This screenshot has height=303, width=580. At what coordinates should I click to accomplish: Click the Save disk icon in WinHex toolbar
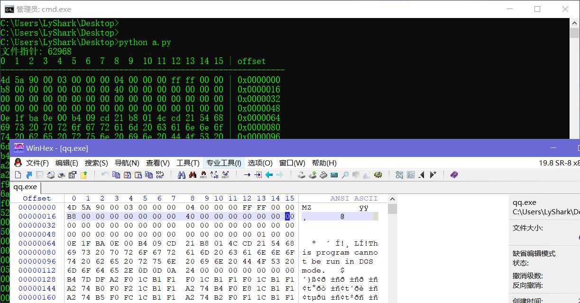point(39,175)
